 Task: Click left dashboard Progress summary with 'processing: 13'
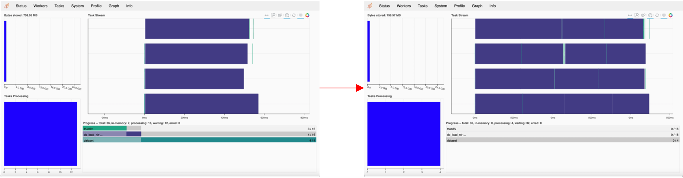(131, 123)
